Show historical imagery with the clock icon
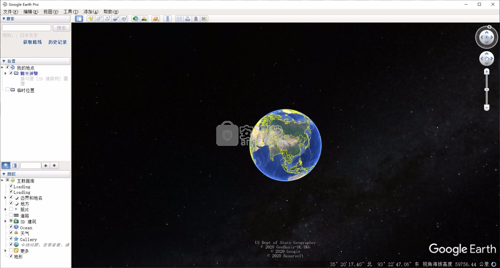 pos(136,19)
